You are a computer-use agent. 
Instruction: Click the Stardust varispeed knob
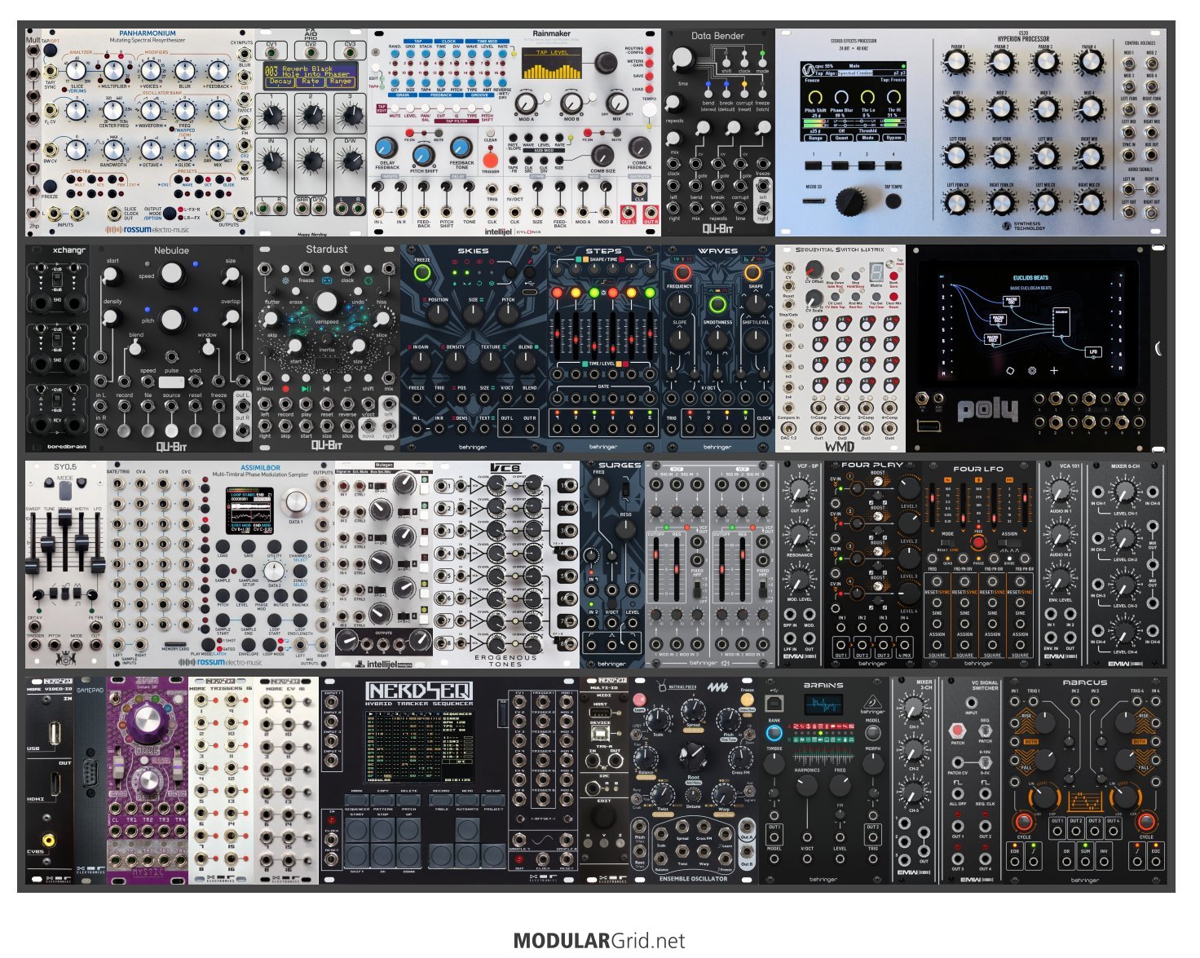tap(327, 302)
